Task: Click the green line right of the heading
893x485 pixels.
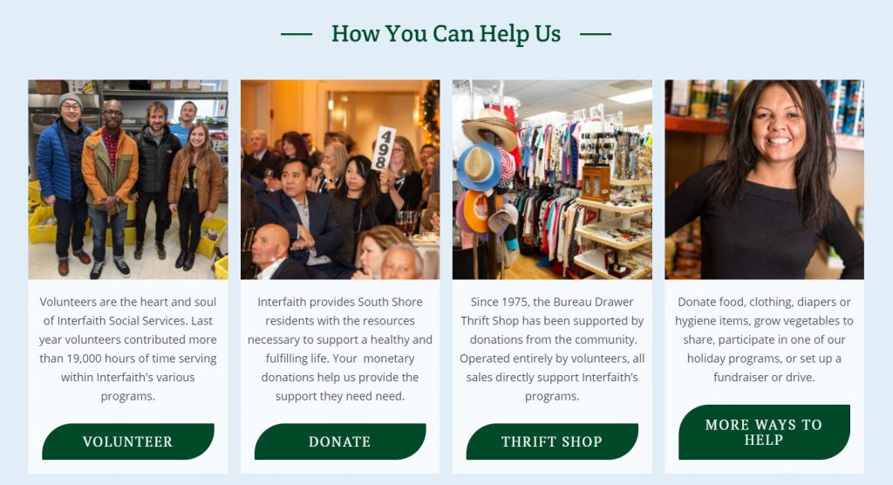Action: point(596,34)
